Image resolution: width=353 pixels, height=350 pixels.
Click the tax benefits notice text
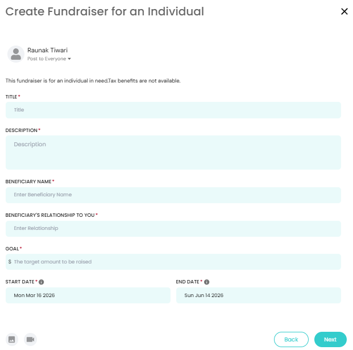[x=93, y=81]
